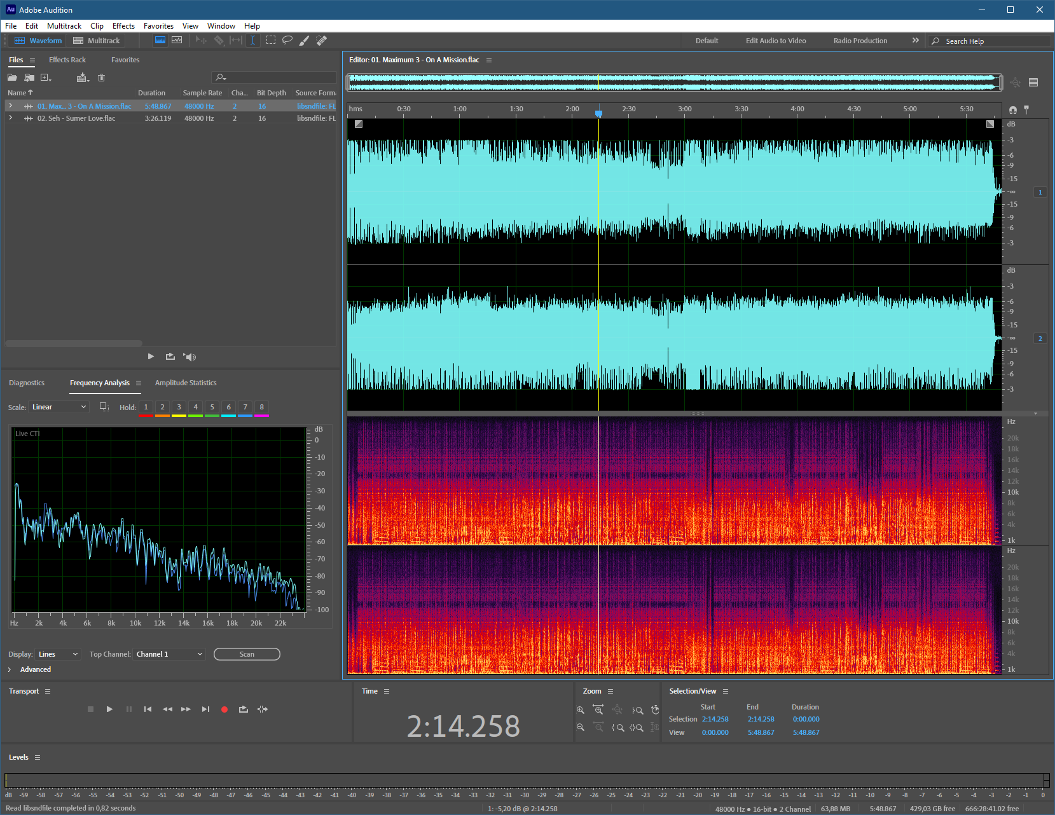Image resolution: width=1055 pixels, height=815 pixels.
Task: Play the selected file in Files panel
Action: (151, 357)
